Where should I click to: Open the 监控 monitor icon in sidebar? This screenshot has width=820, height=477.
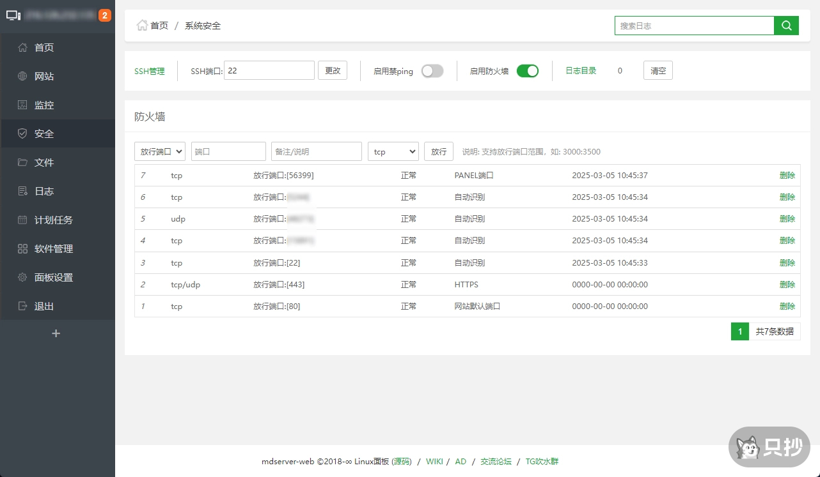pos(22,105)
